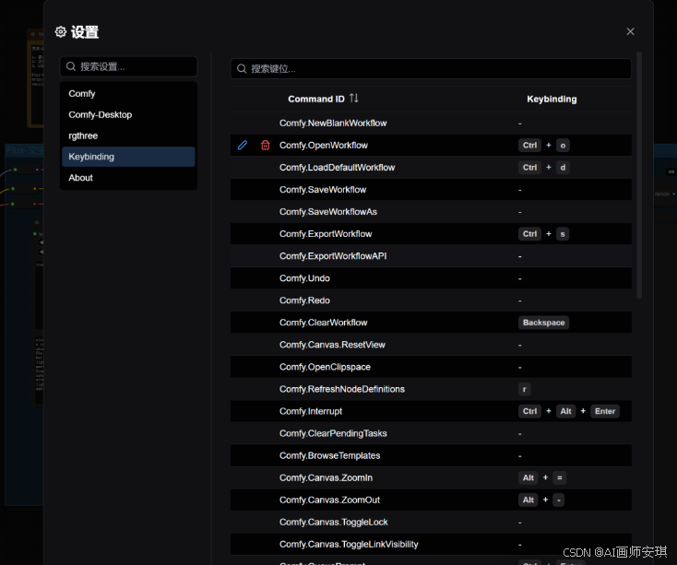Click the Alt badge in Canvas.ZoomIn row
Screen dimensions: 677x565
(x=529, y=477)
